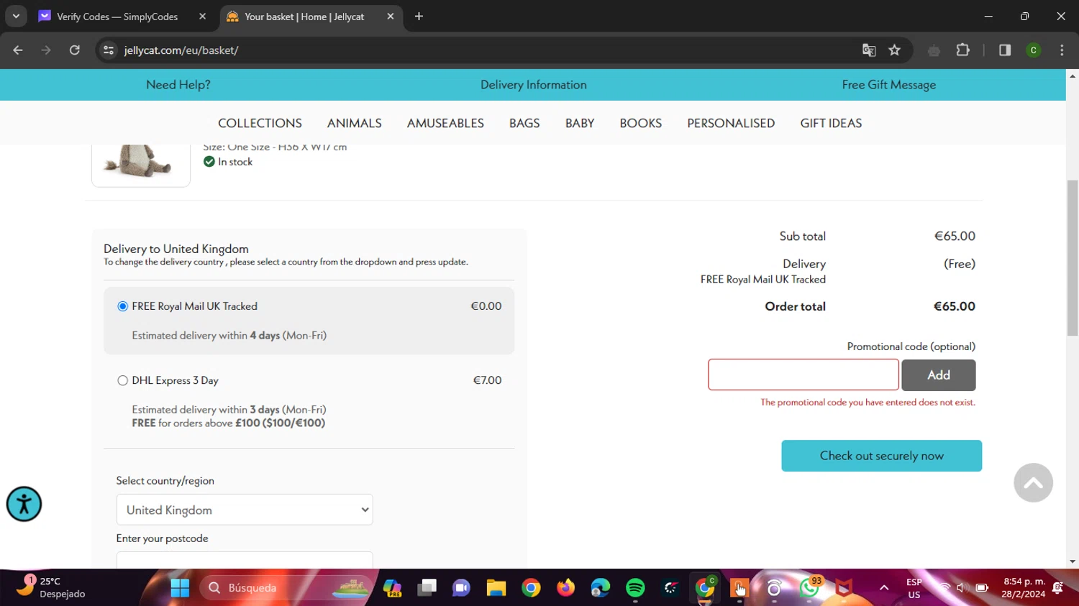The height and width of the screenshot is (606, 1079).
Task: Open Windows Start menu
Action: 180,588
